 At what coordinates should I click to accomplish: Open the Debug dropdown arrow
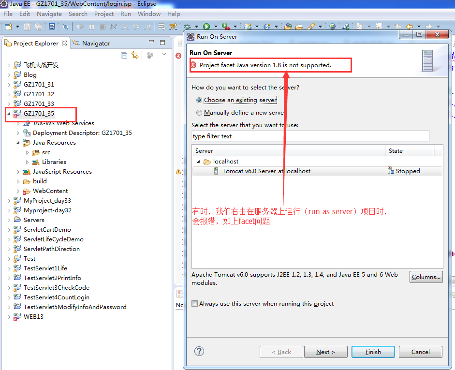click(x=196, y=27)
